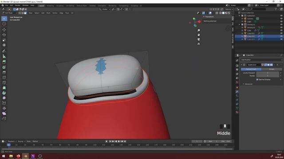Viewport: 284px width, 159px height.
Task: Click the play animation button
Action: click(x=119, y=141)
